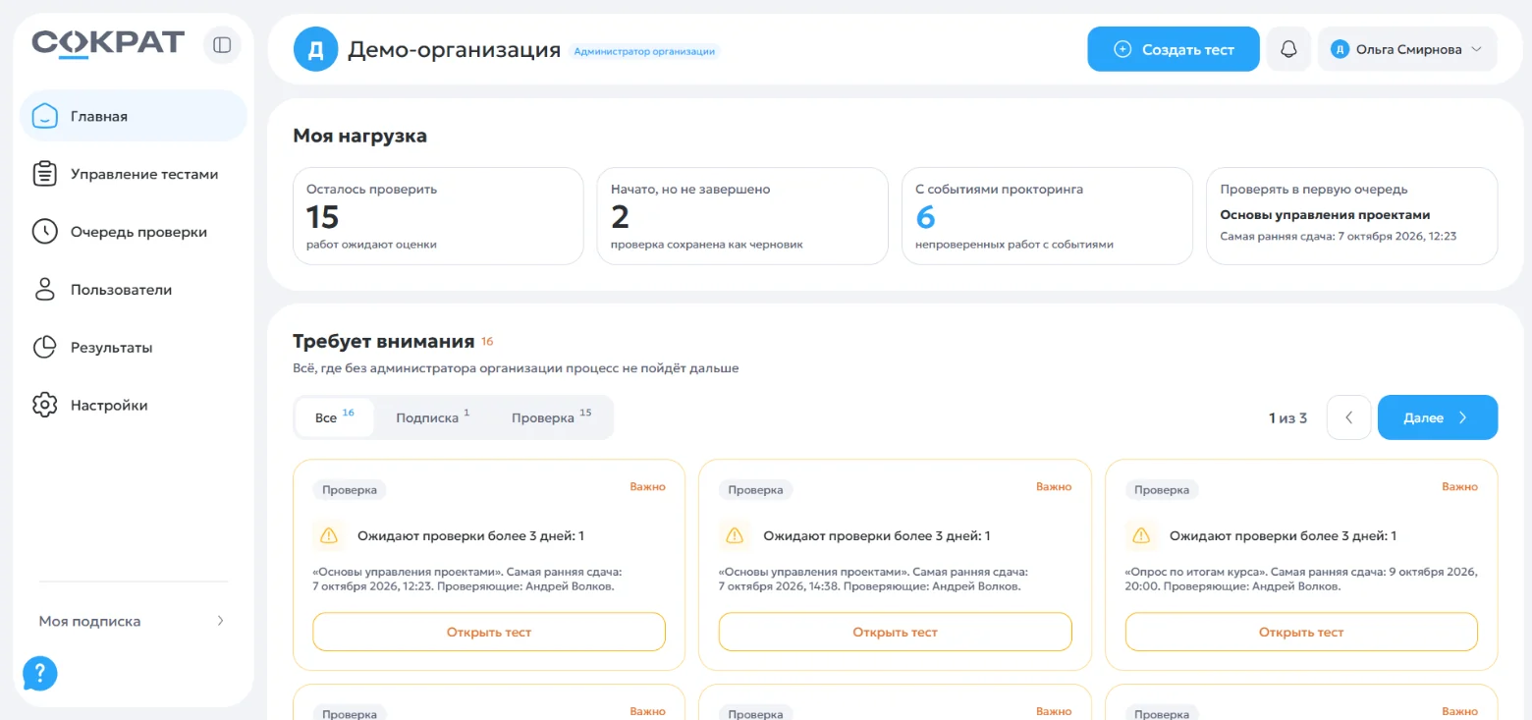1532x720 pixels.
Task: Click the Настройки gear icon
Action: pyautogui.click(x=45, y=406)
